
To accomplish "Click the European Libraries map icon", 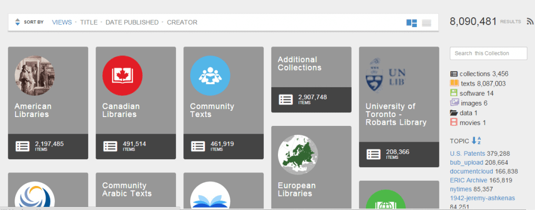I will pos(298,155).
